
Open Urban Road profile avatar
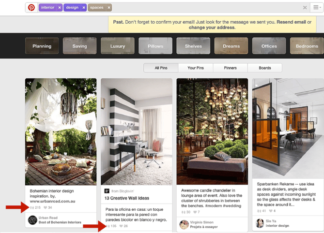click(x=32, y=220)
